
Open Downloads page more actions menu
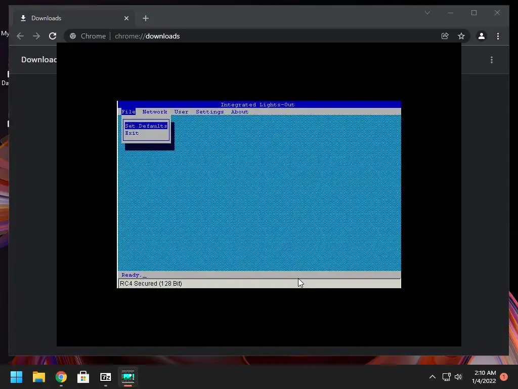492,60
